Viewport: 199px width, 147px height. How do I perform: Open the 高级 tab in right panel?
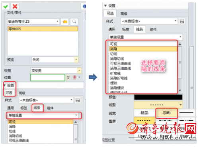[124, 14]
